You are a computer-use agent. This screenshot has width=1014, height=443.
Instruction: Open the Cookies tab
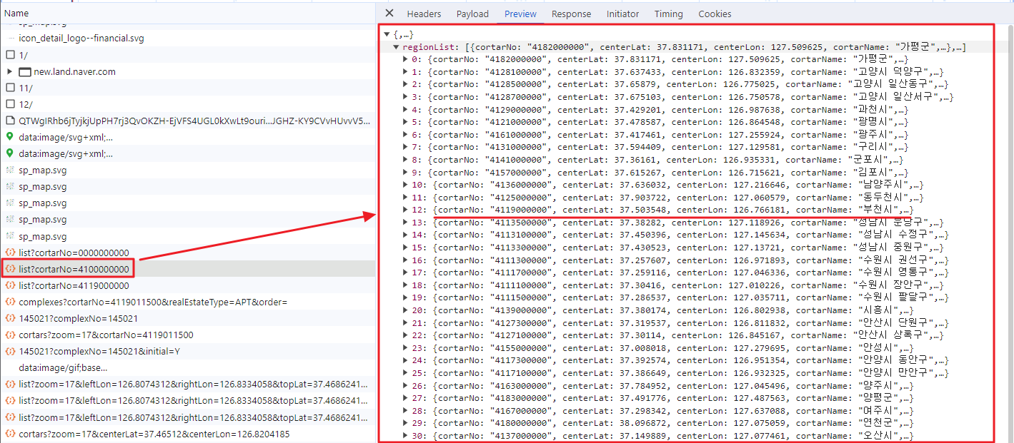[x=715, y=14]
